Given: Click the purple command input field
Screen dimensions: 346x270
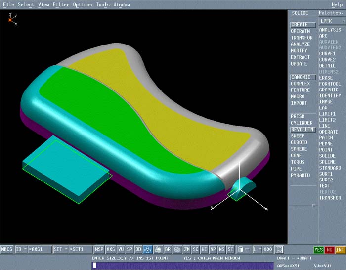Looking at the screenshot, I should coord(182,266).
